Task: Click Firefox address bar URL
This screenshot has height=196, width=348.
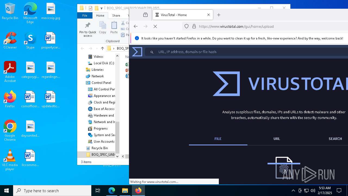Action: (x=236, y=26)
